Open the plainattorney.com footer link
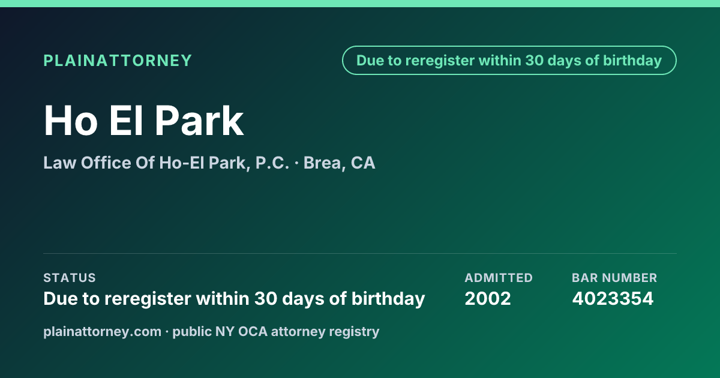This screenshot has width=720, height=378. [103, 331]
